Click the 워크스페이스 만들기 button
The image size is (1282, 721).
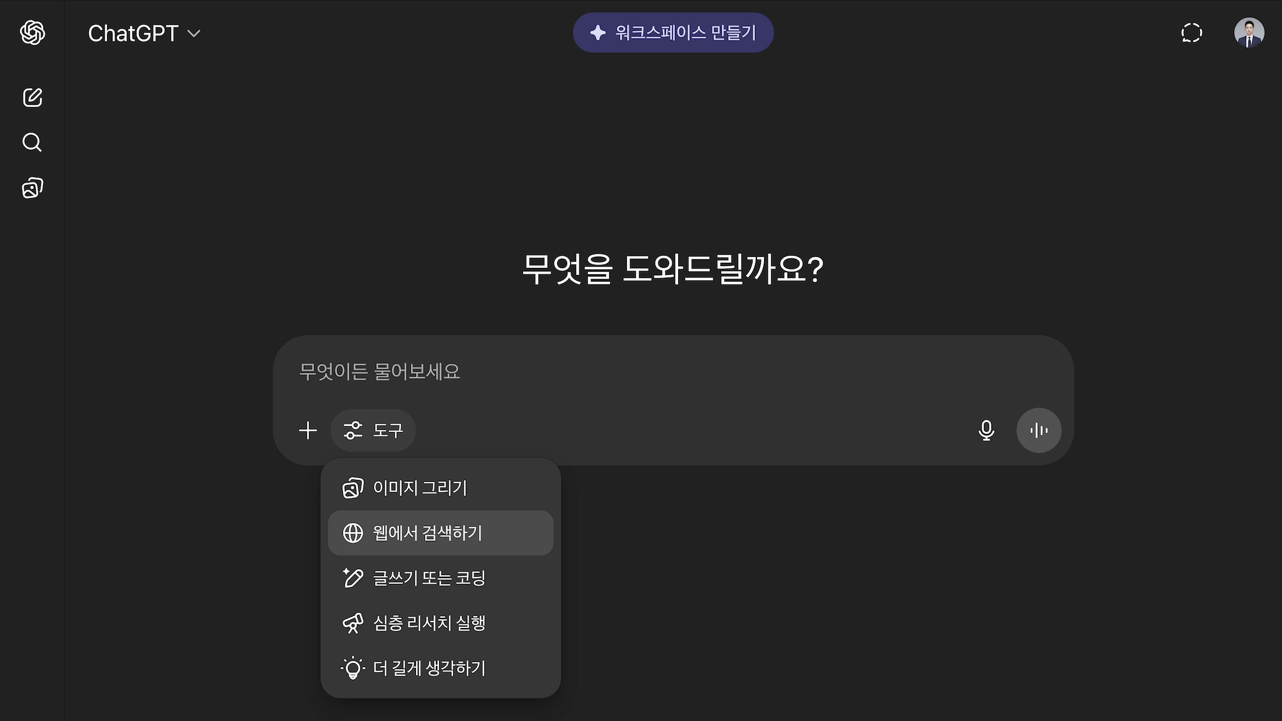click(672, 32)
